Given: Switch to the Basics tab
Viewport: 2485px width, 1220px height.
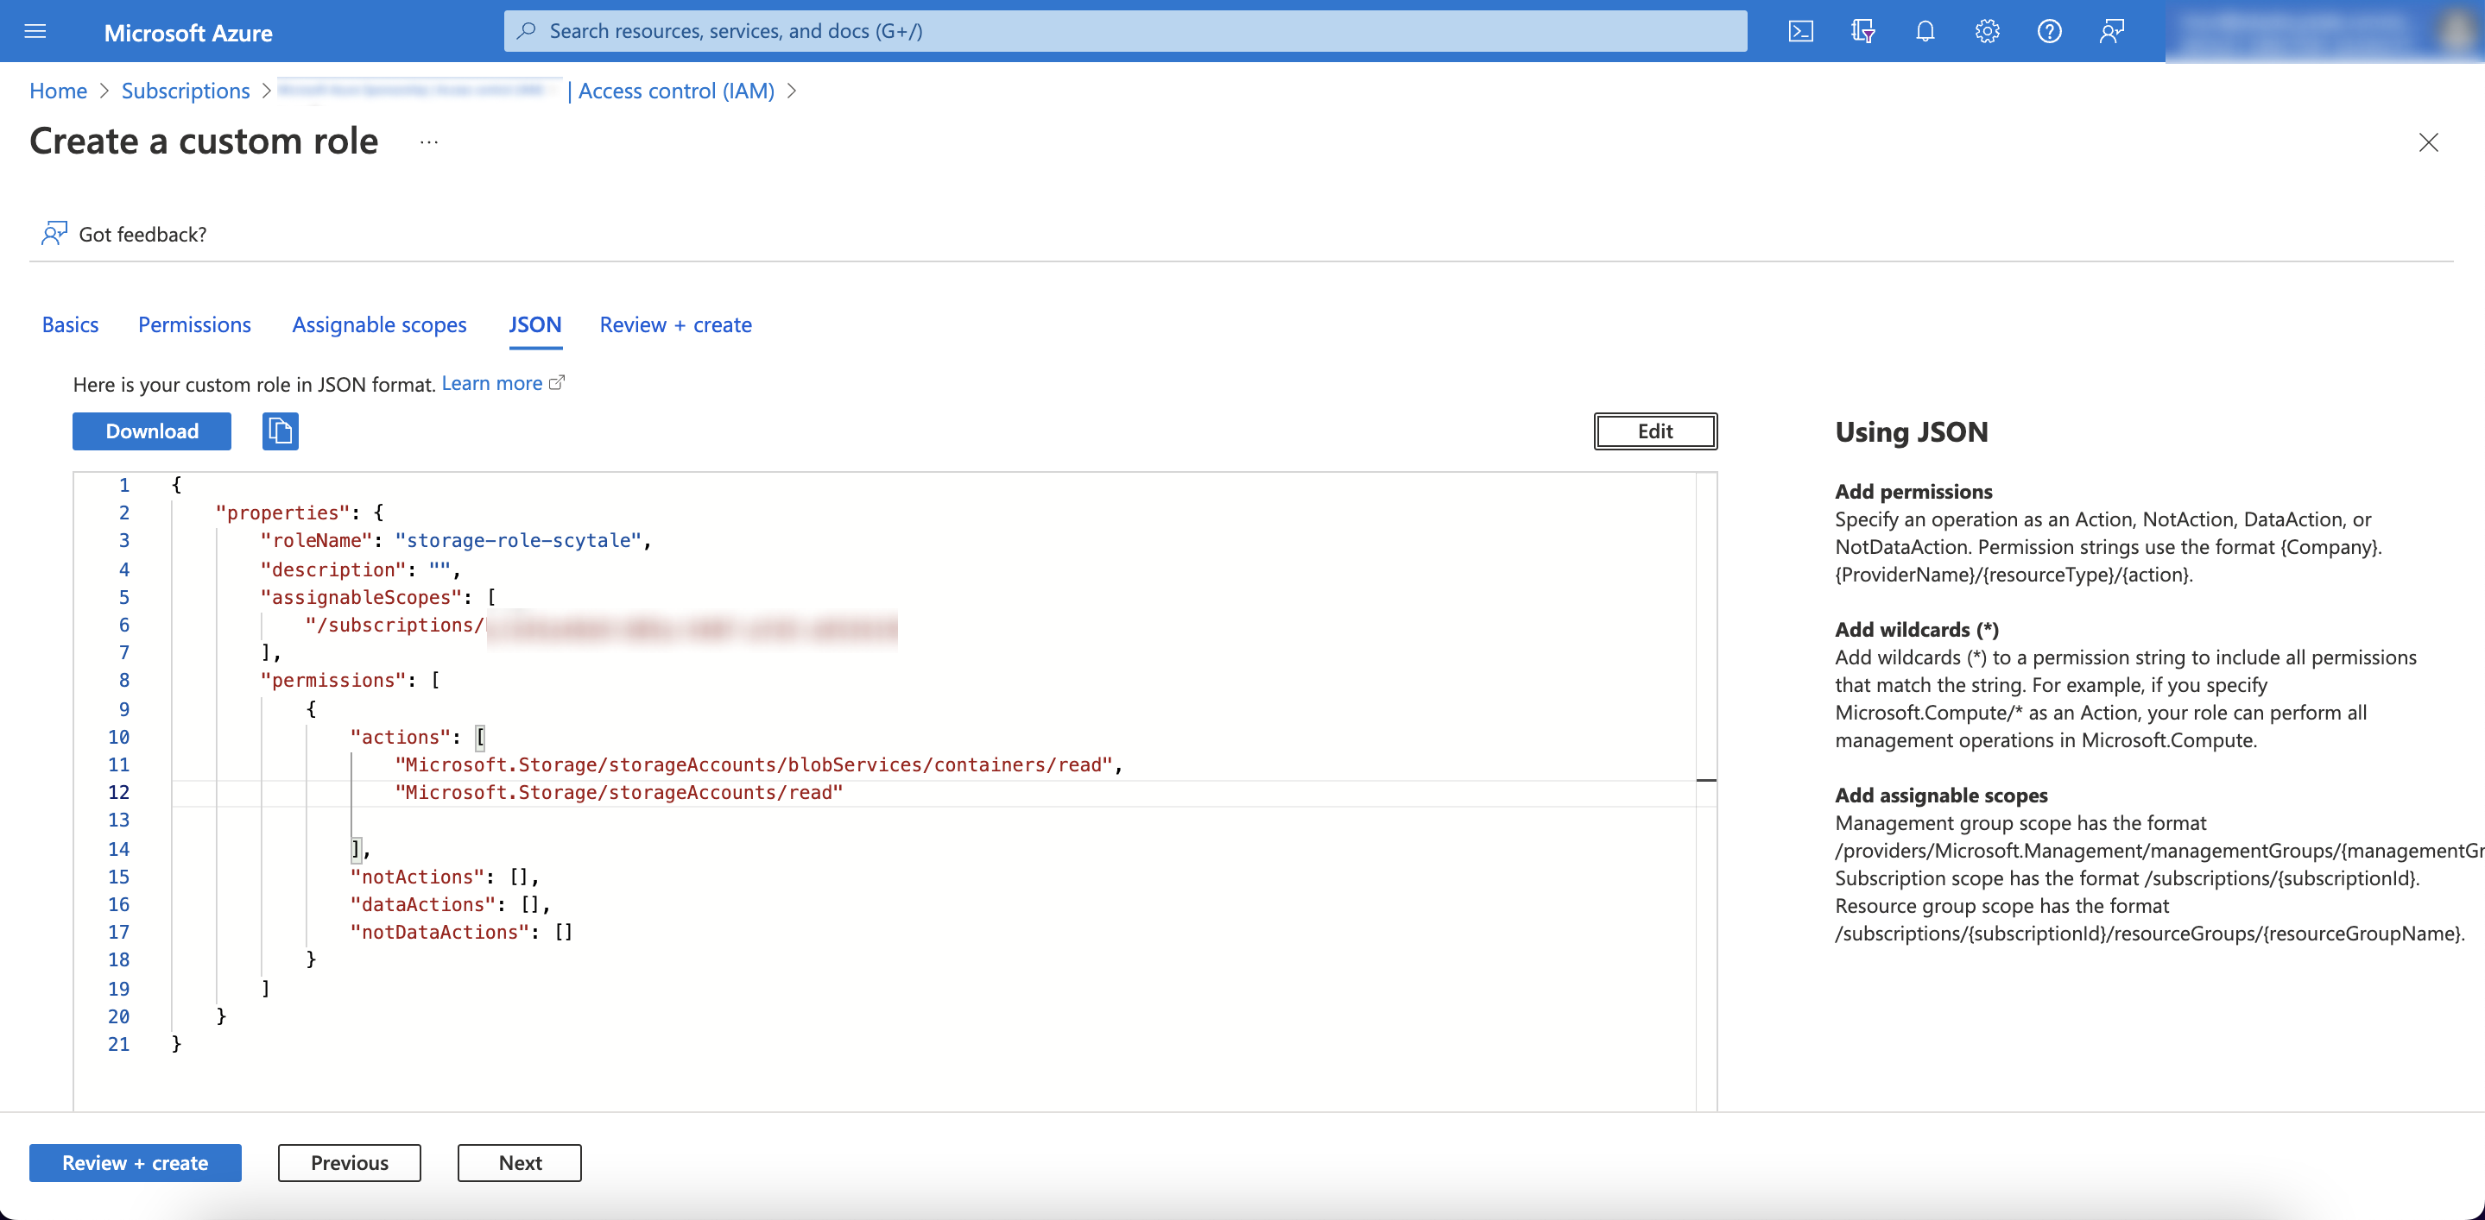Looking at the screenshot, I should click(71, 324).
